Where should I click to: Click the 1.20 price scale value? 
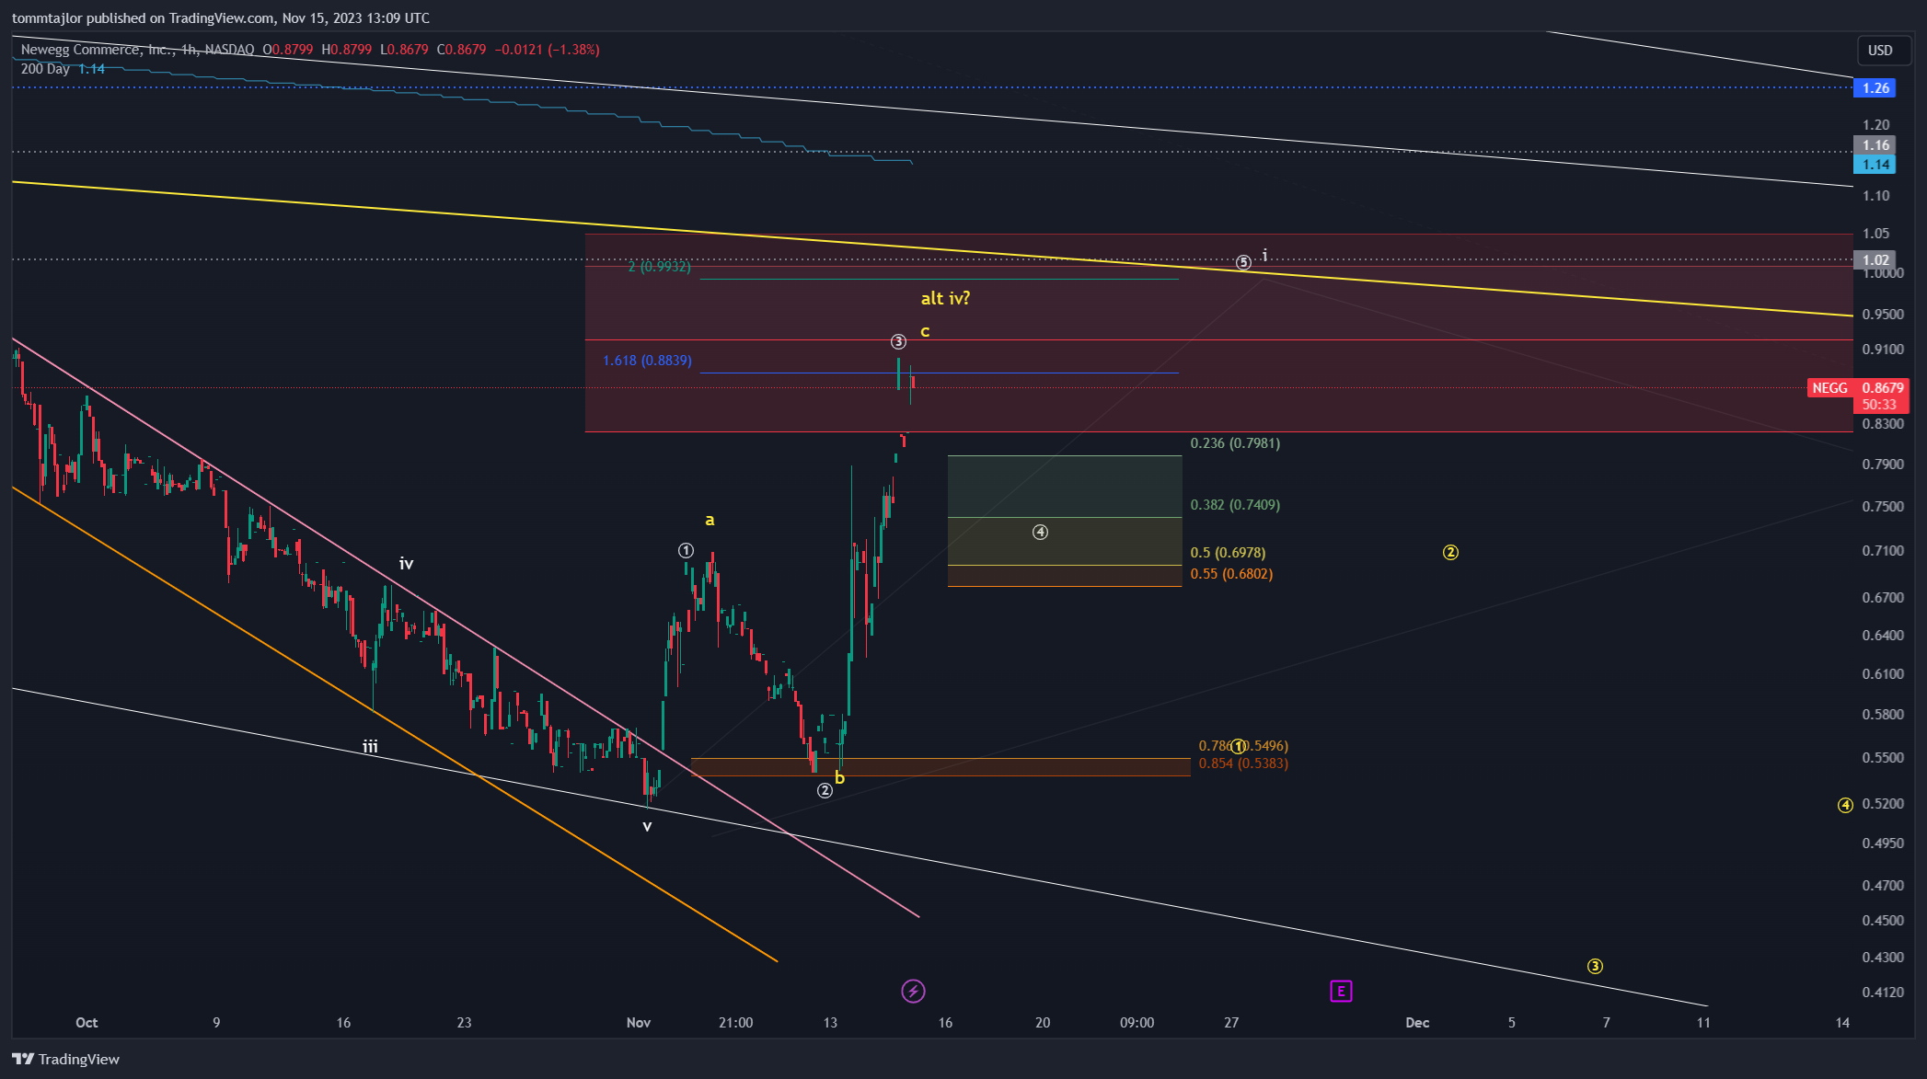[1875, 125]
